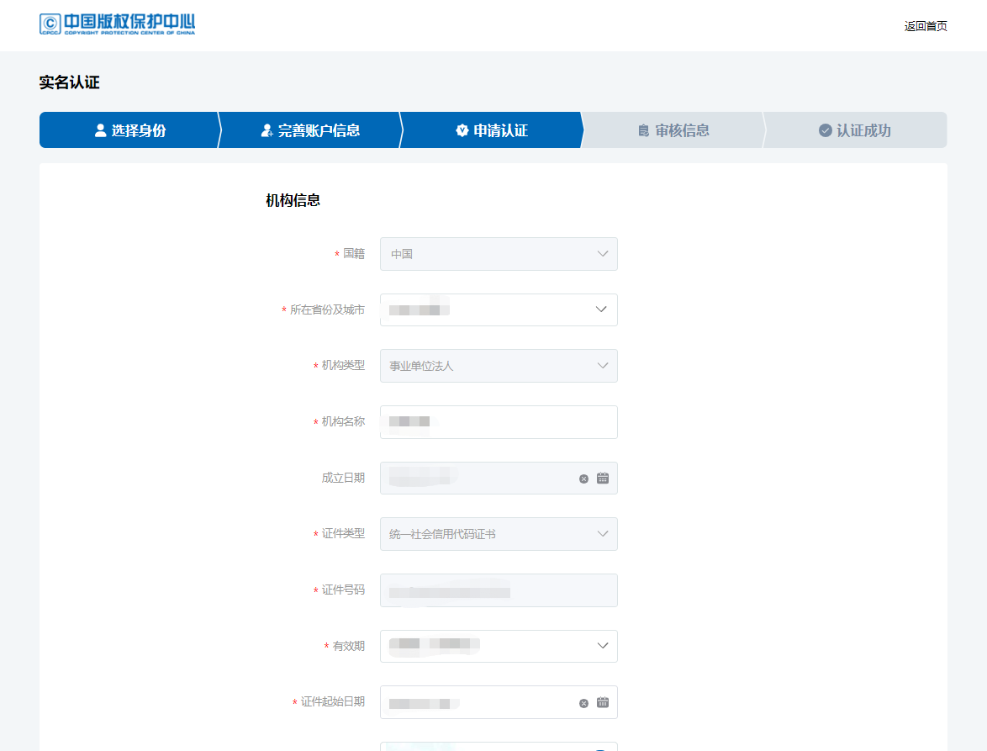Select the 申请认证 step tab
The height and width of the screenshot is (751, 987).
click(492, 130)
